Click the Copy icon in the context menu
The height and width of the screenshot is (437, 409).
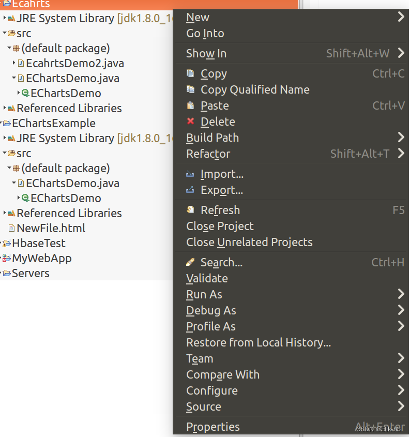190,73
